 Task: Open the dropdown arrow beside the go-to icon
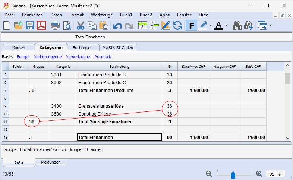tap(270, 25)
